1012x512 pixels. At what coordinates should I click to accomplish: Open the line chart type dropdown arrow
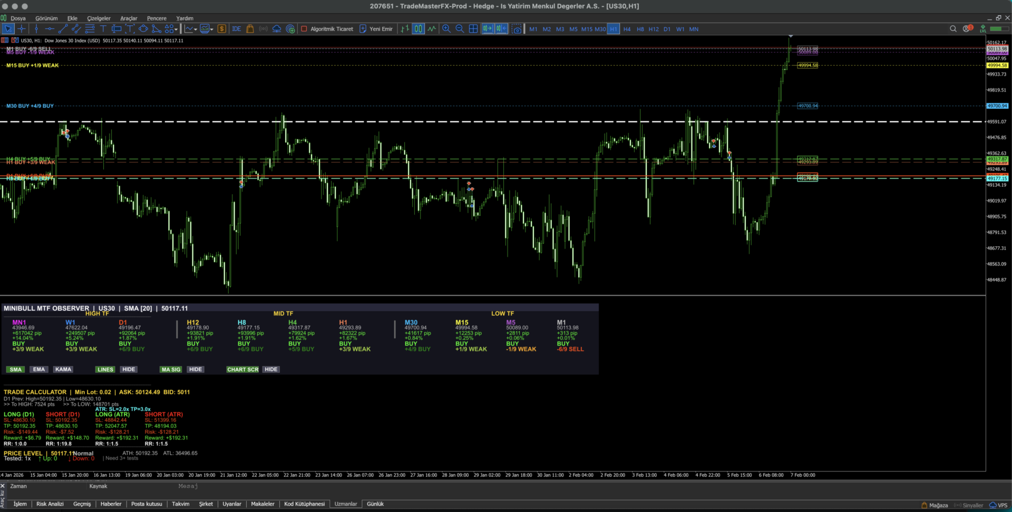(x=196, y=29)
